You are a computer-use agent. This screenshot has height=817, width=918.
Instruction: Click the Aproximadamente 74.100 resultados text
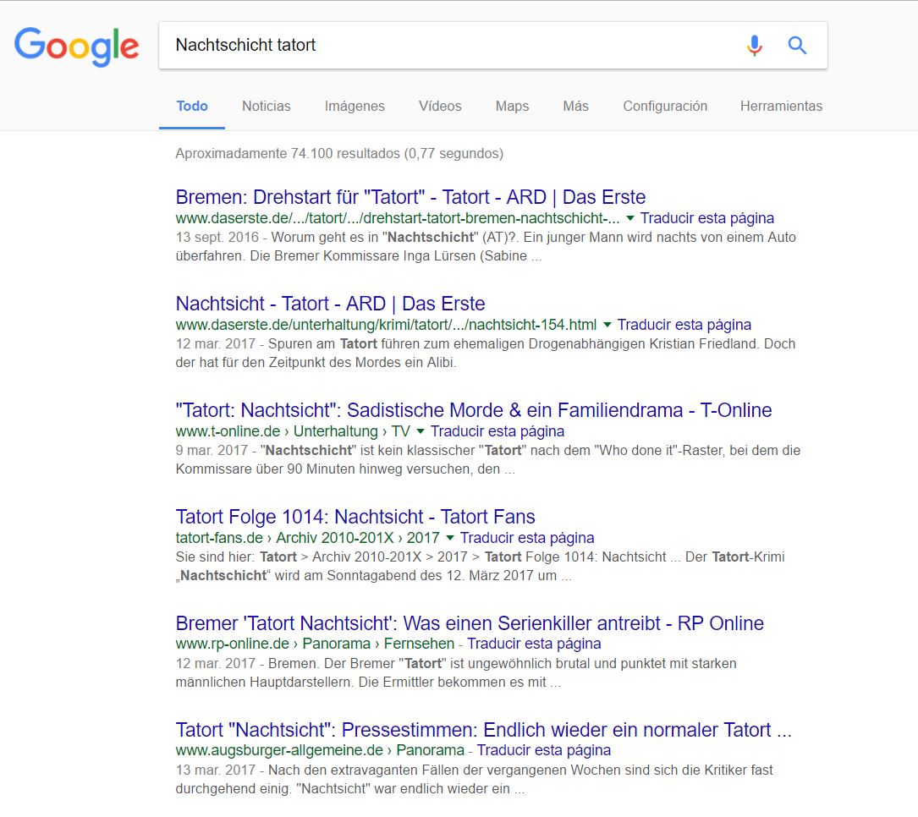click(339, 154)
